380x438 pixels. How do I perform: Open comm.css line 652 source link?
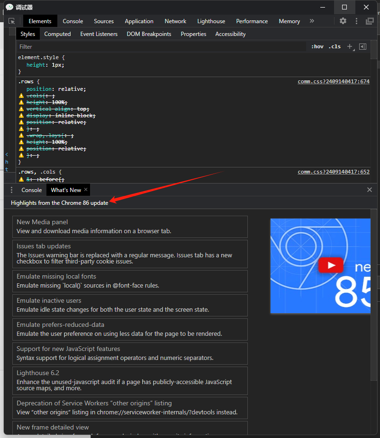pos(334,172)
